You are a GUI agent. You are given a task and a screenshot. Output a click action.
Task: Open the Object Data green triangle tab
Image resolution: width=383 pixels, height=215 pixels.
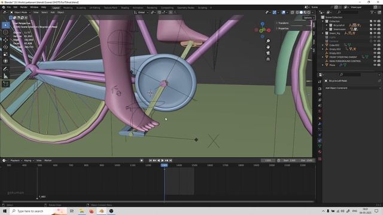(320, 146)
